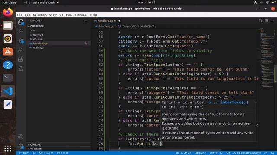Open the Manage gear icon
277x155 pixels.
(x=21, y=146)
